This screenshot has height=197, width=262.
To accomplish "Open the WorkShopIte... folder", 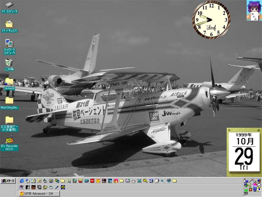I will click(x=9, y=101).
